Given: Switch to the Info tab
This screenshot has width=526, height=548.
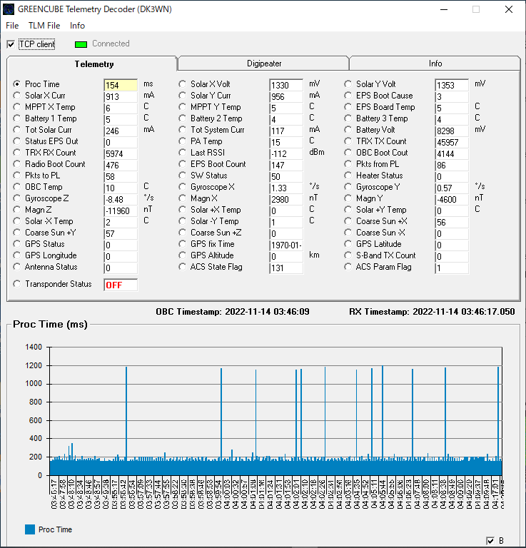Looking at the screenshot, I should click(x=435, y=64).
